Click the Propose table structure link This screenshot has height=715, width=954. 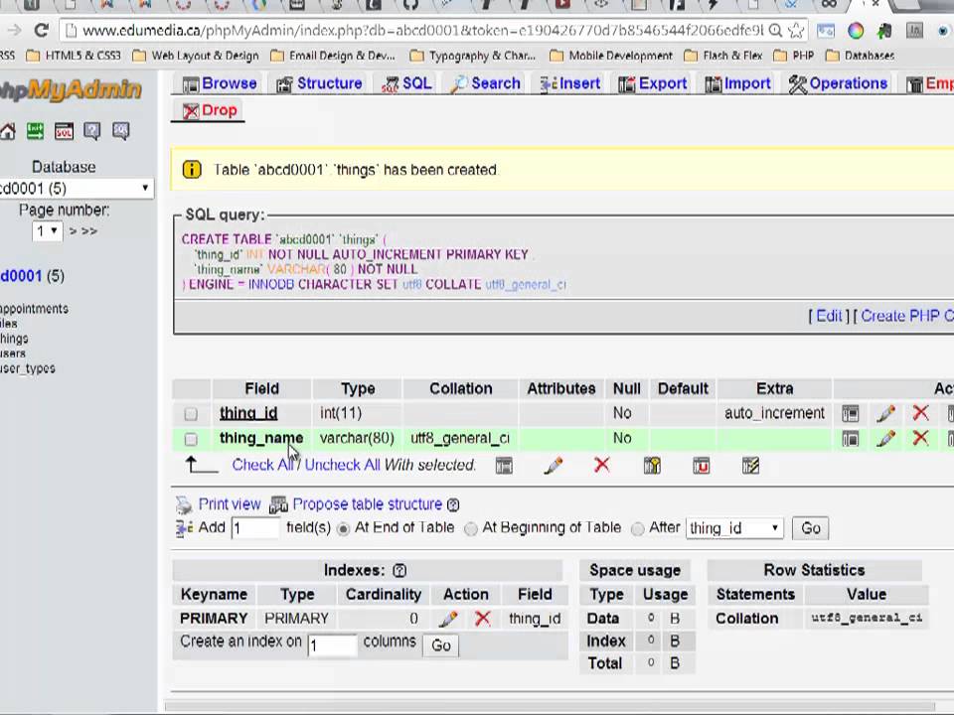pos(367,504)
